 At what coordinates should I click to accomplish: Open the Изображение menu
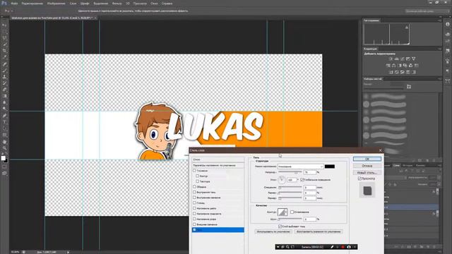coord(56,4)
